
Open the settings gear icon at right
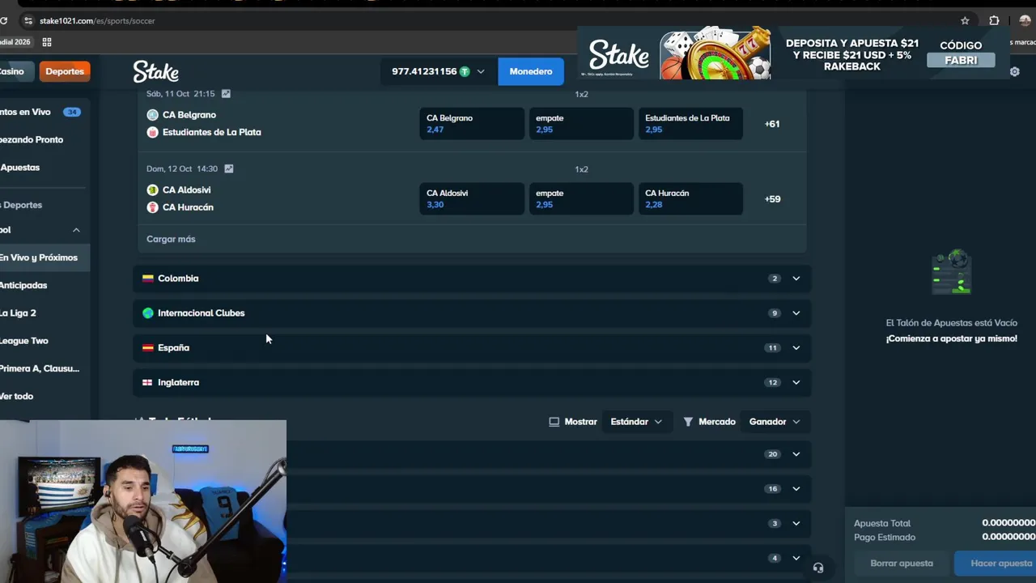click(x=1014, y=71)
